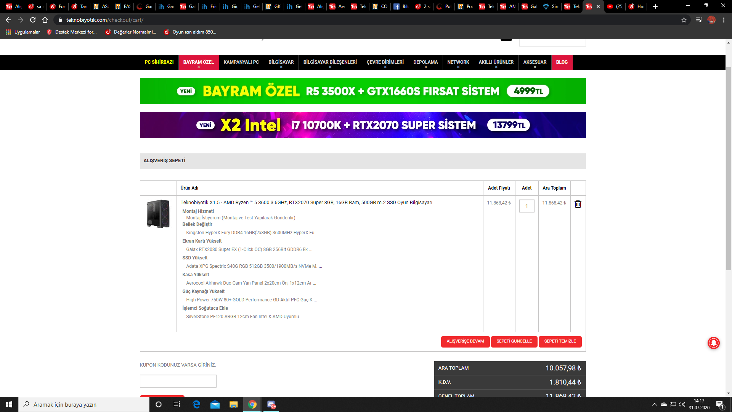The width and height of the screenshot is (732, 412).
Task: Open Microsoft Edge from taskbar
Action: tap(196, 404)
